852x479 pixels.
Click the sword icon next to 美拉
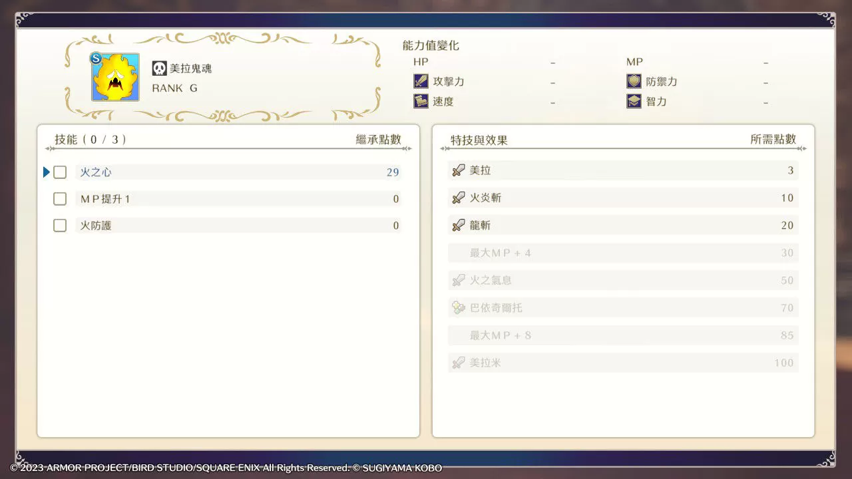458,170
